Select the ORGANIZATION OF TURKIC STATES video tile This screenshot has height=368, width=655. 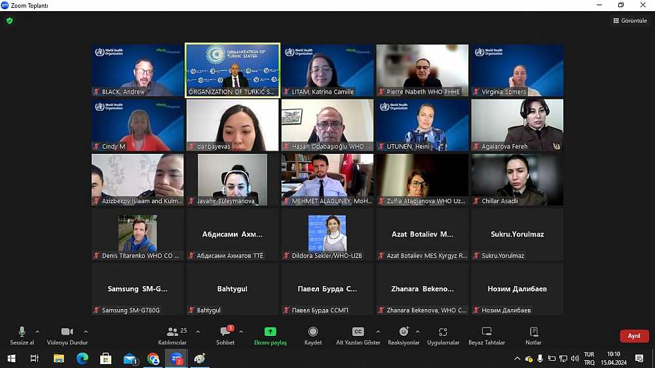coord(233,70)
